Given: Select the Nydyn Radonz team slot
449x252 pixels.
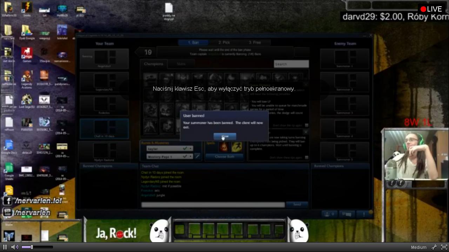Looking at the screenshot, I should point(104,152).
